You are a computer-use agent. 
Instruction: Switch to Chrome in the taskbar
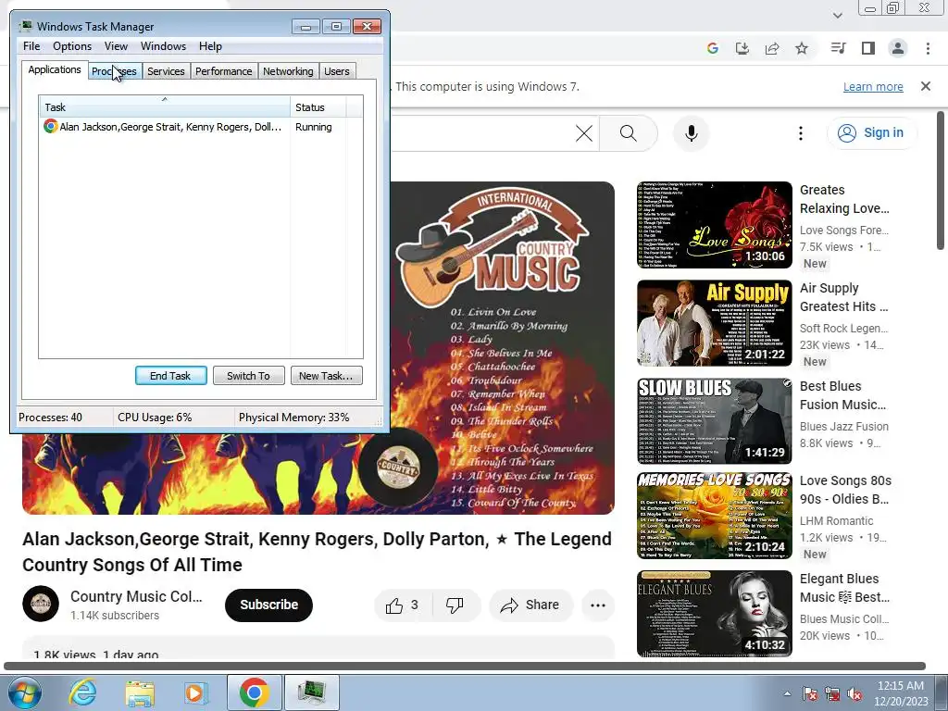tap(254, 692)
